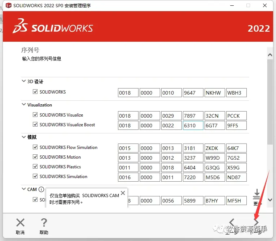The width and height of the screenshot is (276, 241).
Task: Click Flow Simulation field containing 0015
Action: click(x=128, y=148)
